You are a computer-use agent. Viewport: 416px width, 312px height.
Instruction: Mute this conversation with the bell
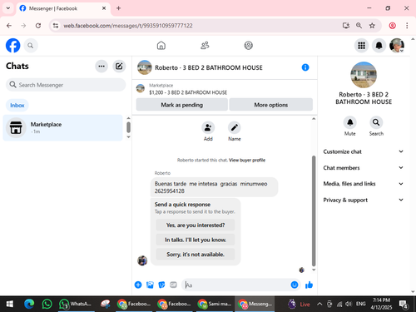point(350,122)
